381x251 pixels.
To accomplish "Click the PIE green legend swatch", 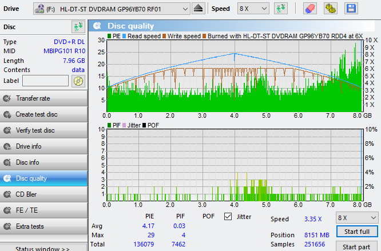I will 109,36.
